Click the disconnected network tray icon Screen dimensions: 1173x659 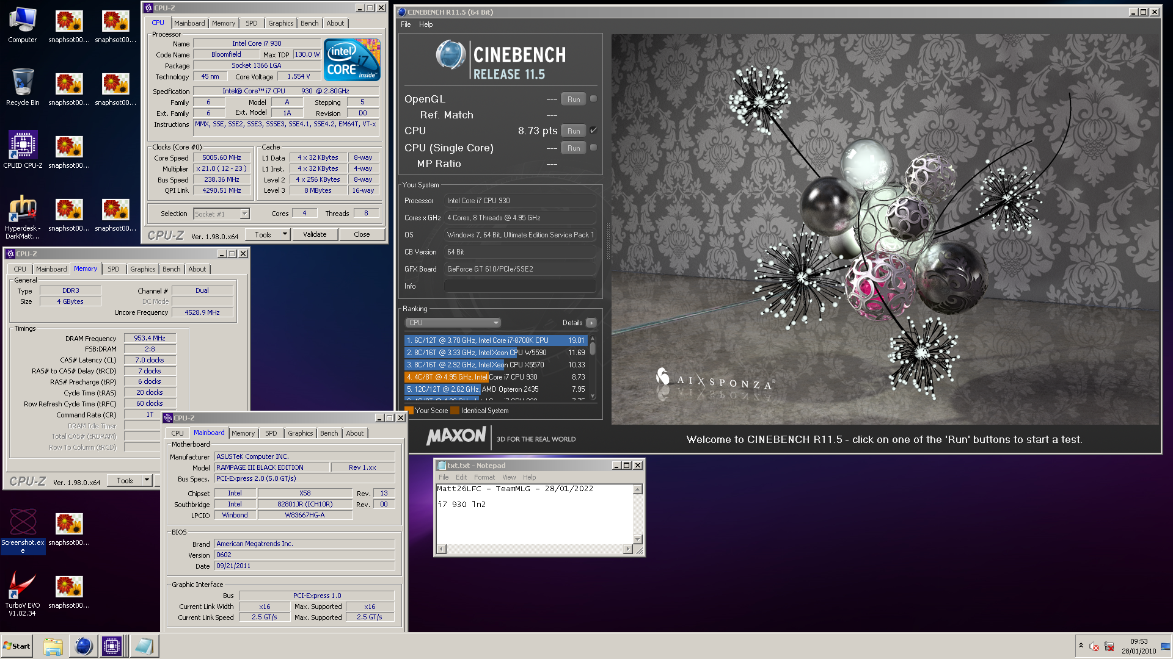click(x=1109, y=647)
